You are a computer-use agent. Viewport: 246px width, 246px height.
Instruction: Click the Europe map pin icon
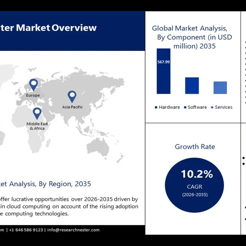click(33, 84)
